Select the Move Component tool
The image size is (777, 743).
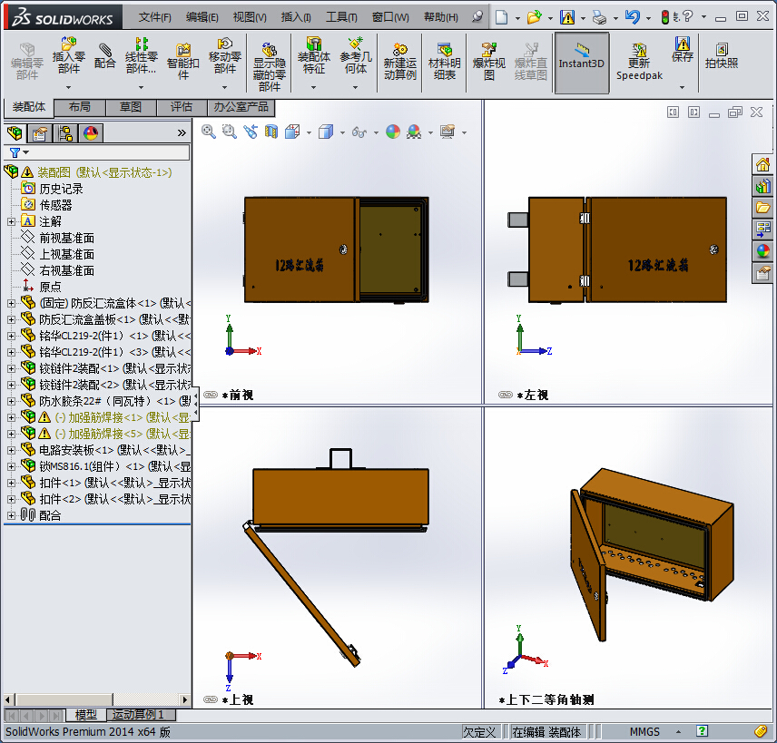(x=224, y=55)
